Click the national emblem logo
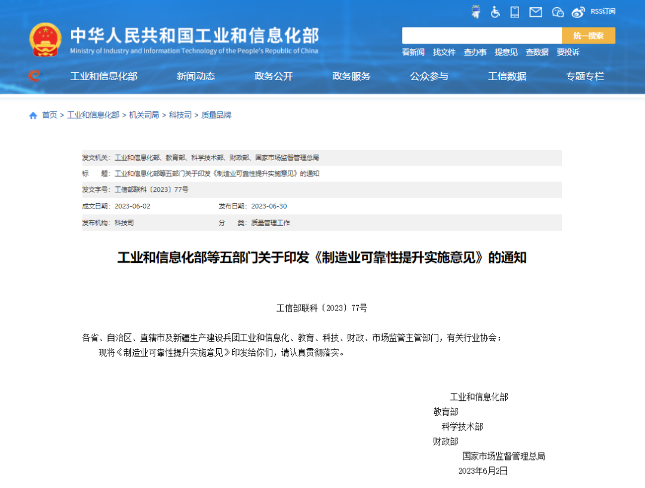Viewport: 645px width, 488px height. pos(45,39)
